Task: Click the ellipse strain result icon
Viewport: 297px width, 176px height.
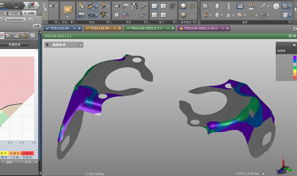Action: 217,6
